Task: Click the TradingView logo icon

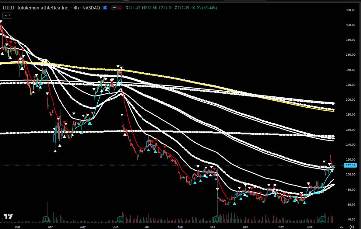Action: coord(8,216)
